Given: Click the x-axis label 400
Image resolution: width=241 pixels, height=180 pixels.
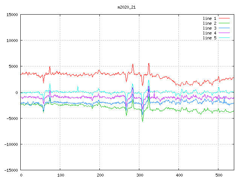Looking at the screenshot, I should point(179,175).
